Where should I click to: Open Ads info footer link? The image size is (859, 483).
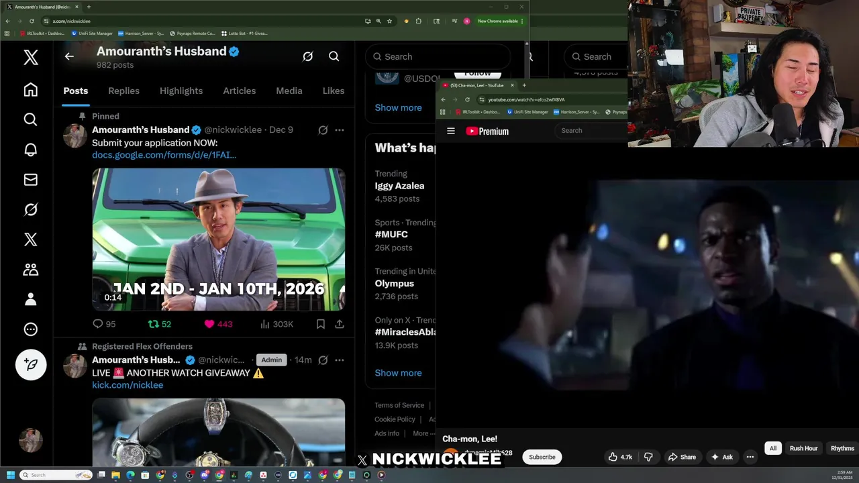[387, 433]
